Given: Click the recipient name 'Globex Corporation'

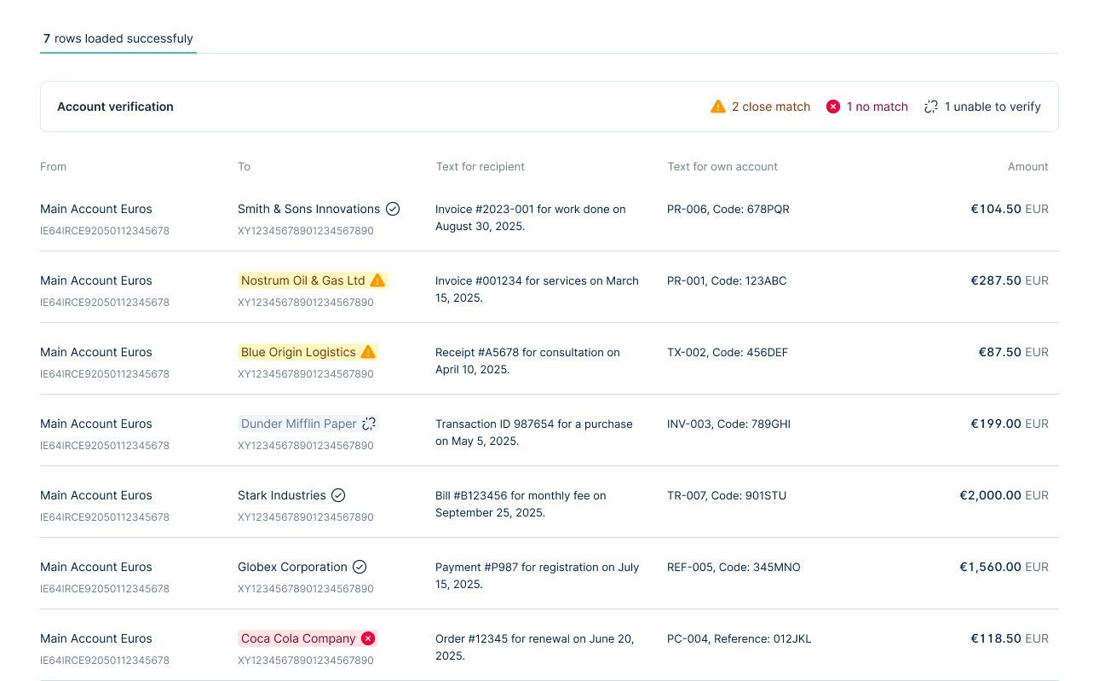Looking at the screenshot, I should pyautogui.click(x=292, y=567).
